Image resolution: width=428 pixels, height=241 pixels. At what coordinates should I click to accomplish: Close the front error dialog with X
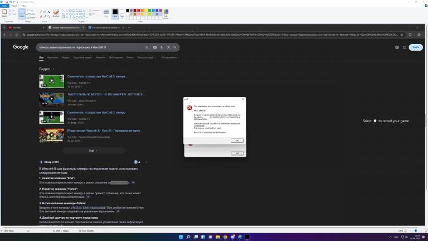point(243,99)
